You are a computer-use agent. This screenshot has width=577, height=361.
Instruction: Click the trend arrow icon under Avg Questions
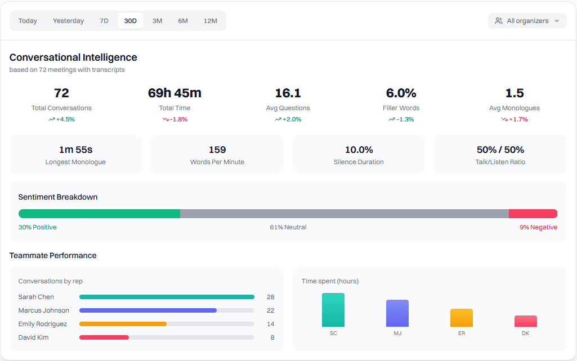(x=278, y=119)
